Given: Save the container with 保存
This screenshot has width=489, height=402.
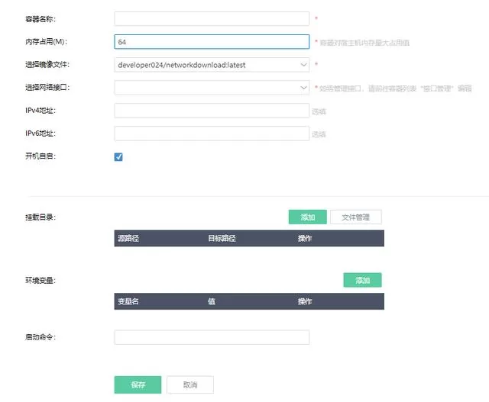Looking at the screenshot, I should click(138, 384).
